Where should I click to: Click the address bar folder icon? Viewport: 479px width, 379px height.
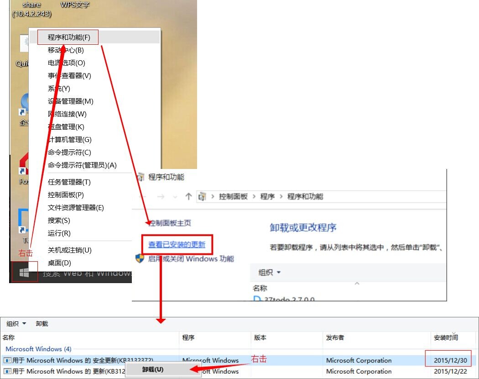pos(202,196)
